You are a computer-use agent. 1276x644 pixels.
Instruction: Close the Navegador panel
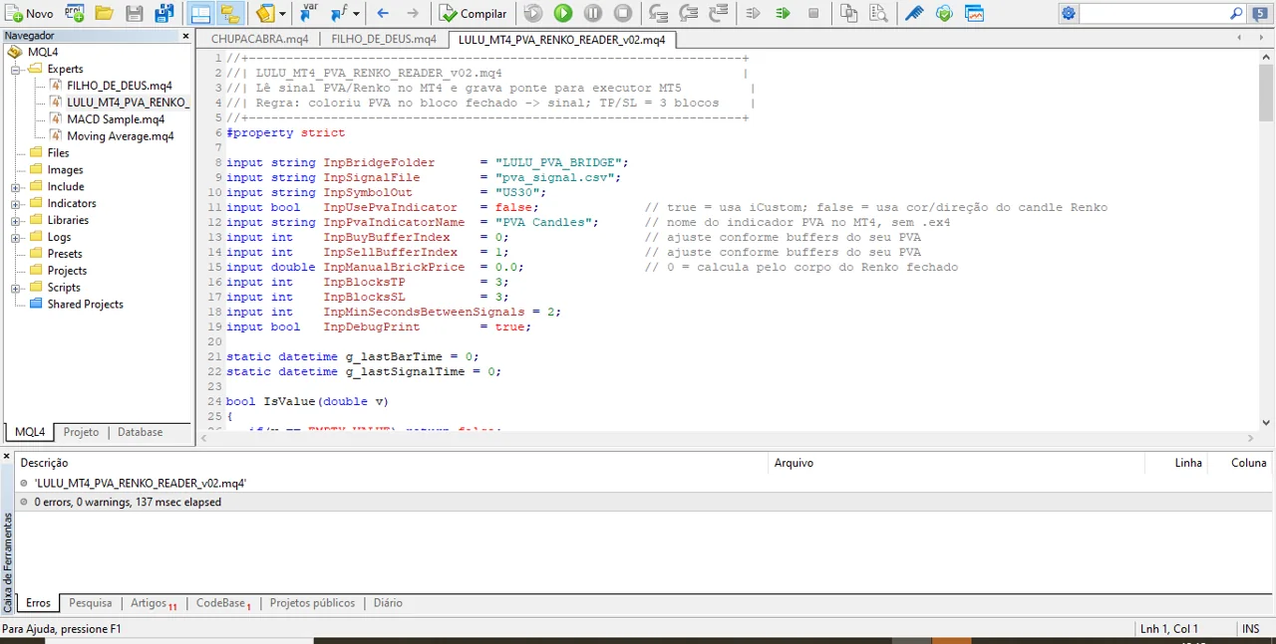(185, 36)
